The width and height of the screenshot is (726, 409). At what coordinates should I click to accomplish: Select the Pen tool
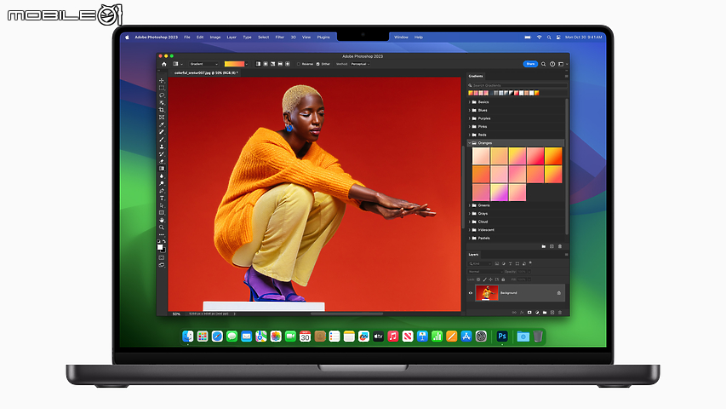point(162,191)
